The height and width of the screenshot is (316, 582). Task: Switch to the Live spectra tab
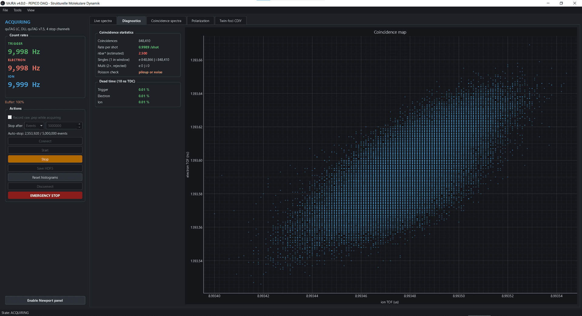[103, 21]
